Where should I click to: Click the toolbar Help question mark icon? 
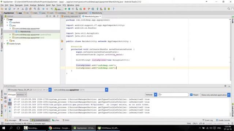pos(113,9)
